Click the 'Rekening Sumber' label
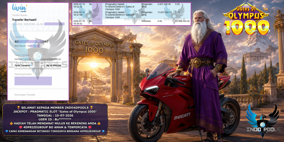284x142 pixels. [23, 74]
